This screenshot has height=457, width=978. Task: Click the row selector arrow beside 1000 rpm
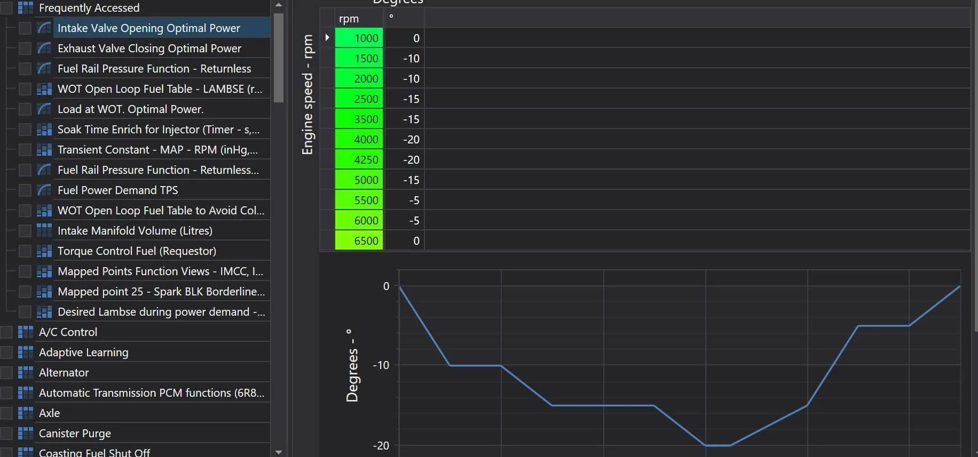click(327, 37)
